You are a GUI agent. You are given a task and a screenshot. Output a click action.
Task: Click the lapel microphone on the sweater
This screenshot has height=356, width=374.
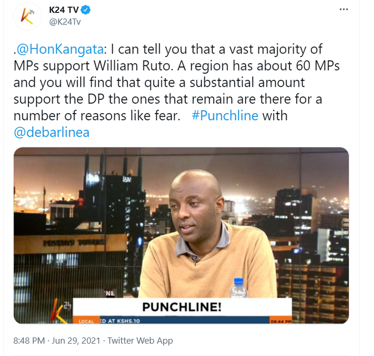click(x=195, y=259)
